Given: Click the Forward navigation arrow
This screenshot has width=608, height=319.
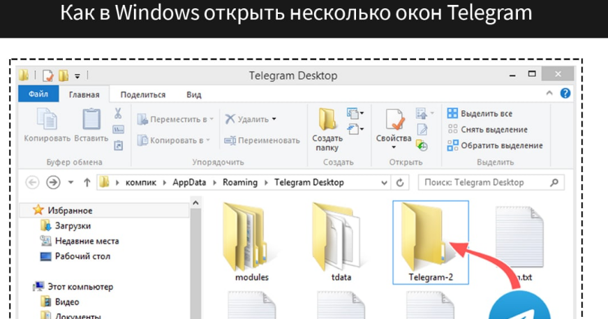Looking at the screenshot, I should 53,182.
